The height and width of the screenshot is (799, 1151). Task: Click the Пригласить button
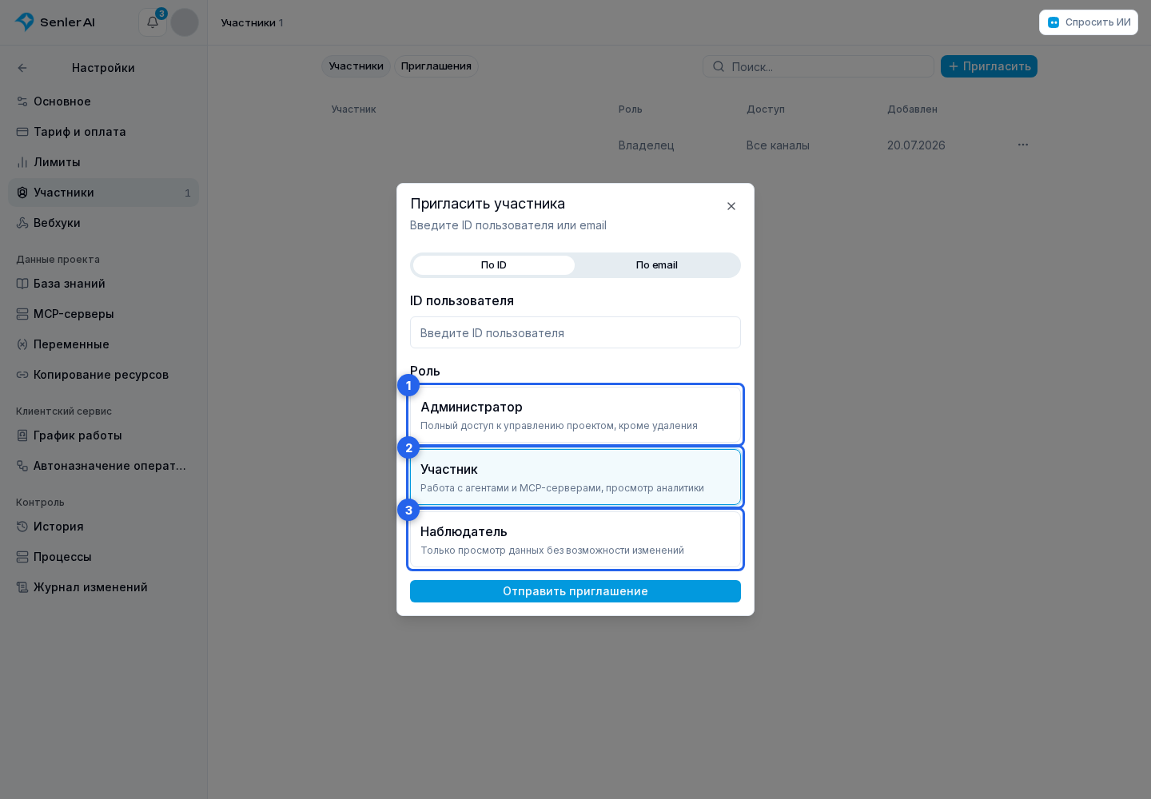pos(989,66)
